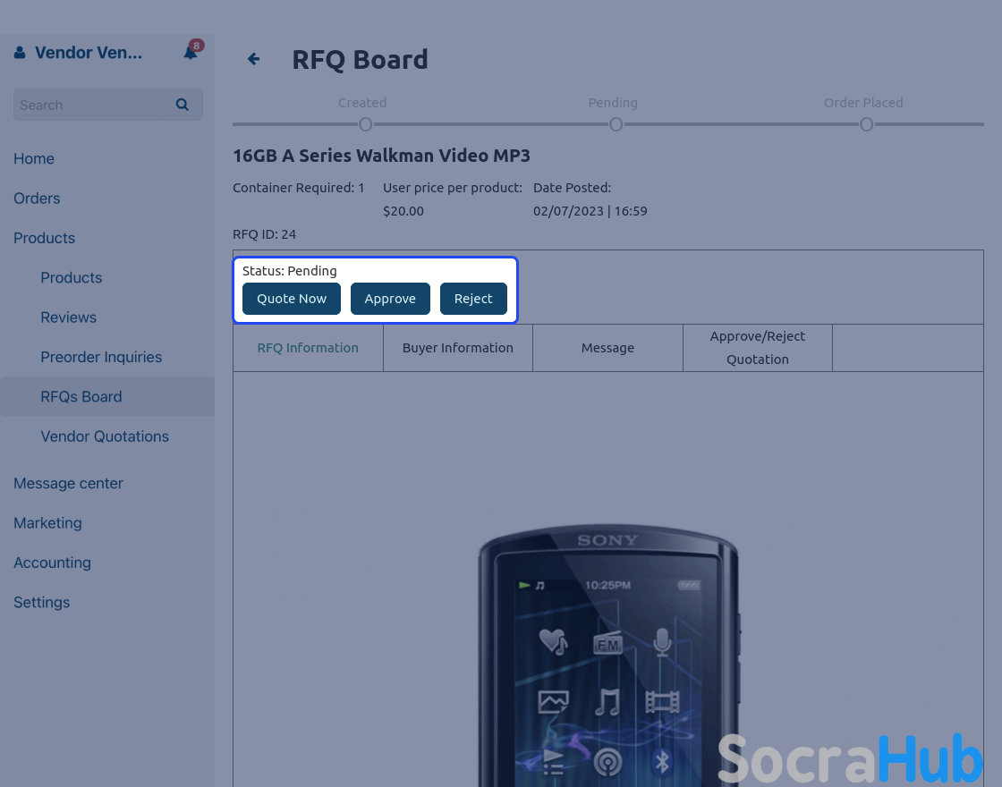
Task: Click the Reject button
Action: 473,299
